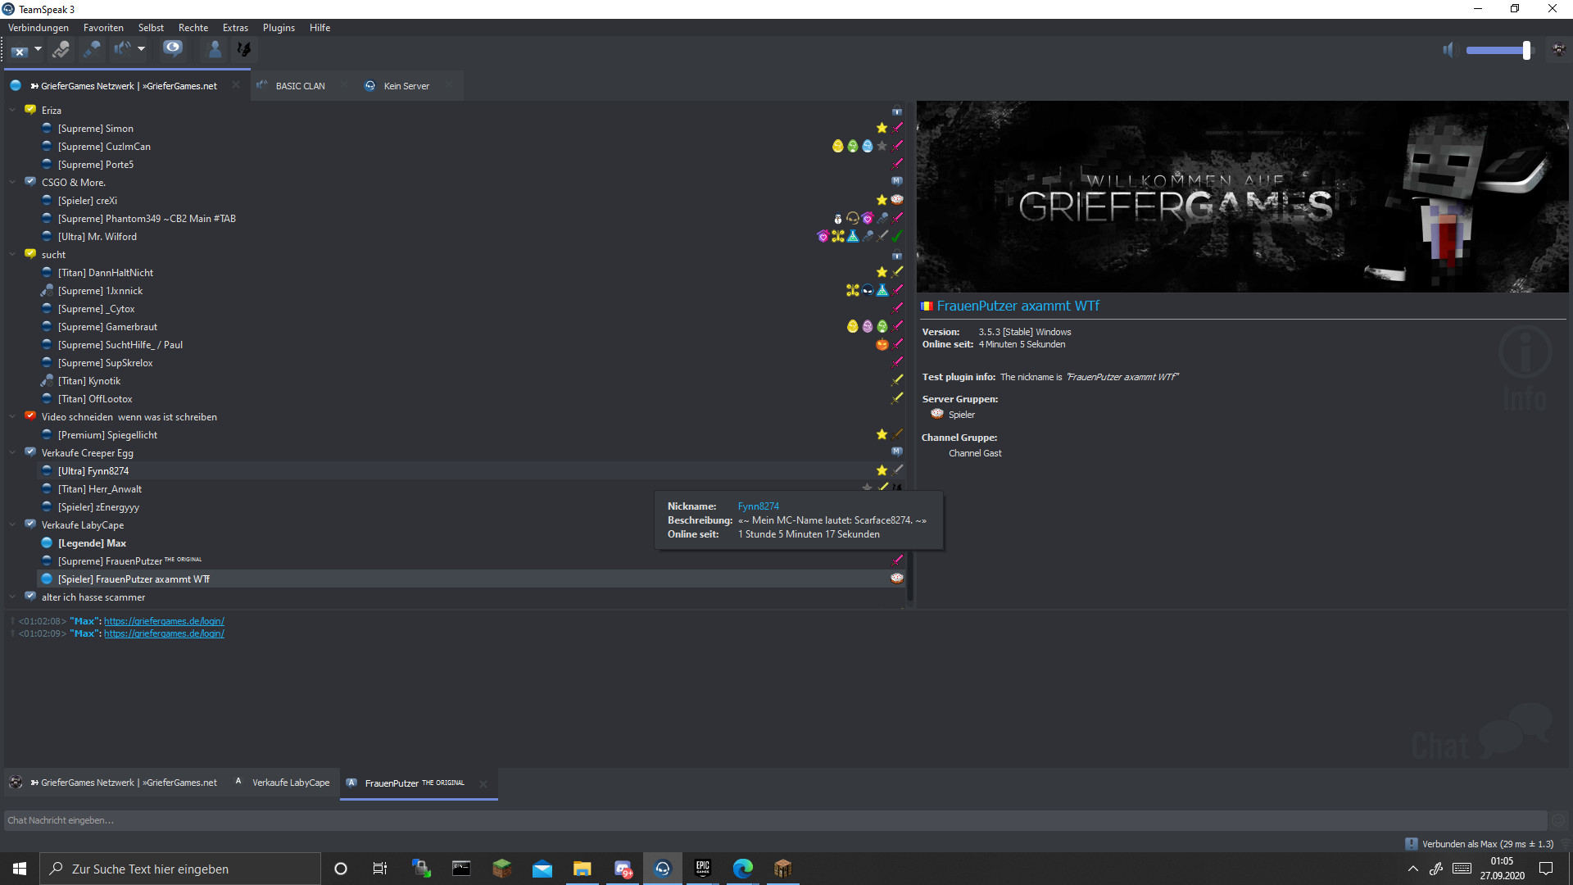Close the FrauenPutzer chat tab
The image size is (1573, 885).
pos(483,784)
